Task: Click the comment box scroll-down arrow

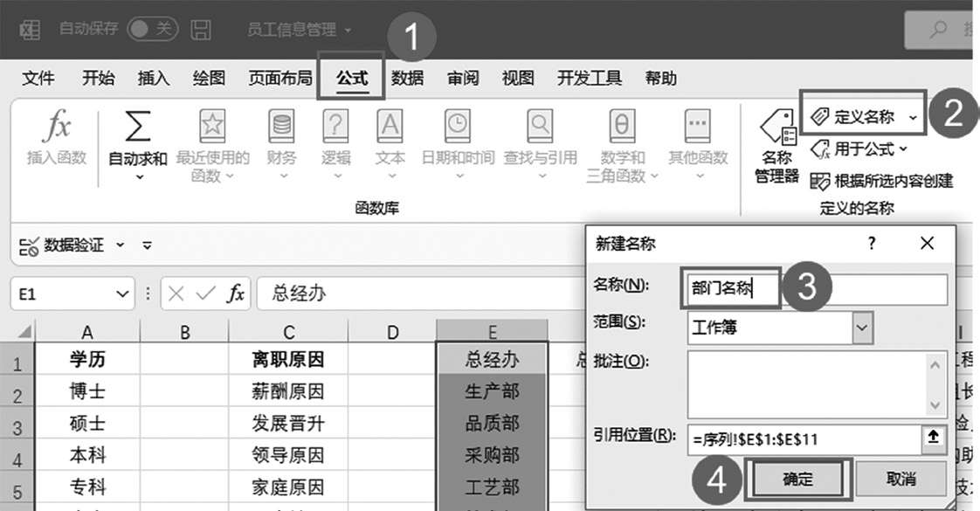Action: point(935,405)
